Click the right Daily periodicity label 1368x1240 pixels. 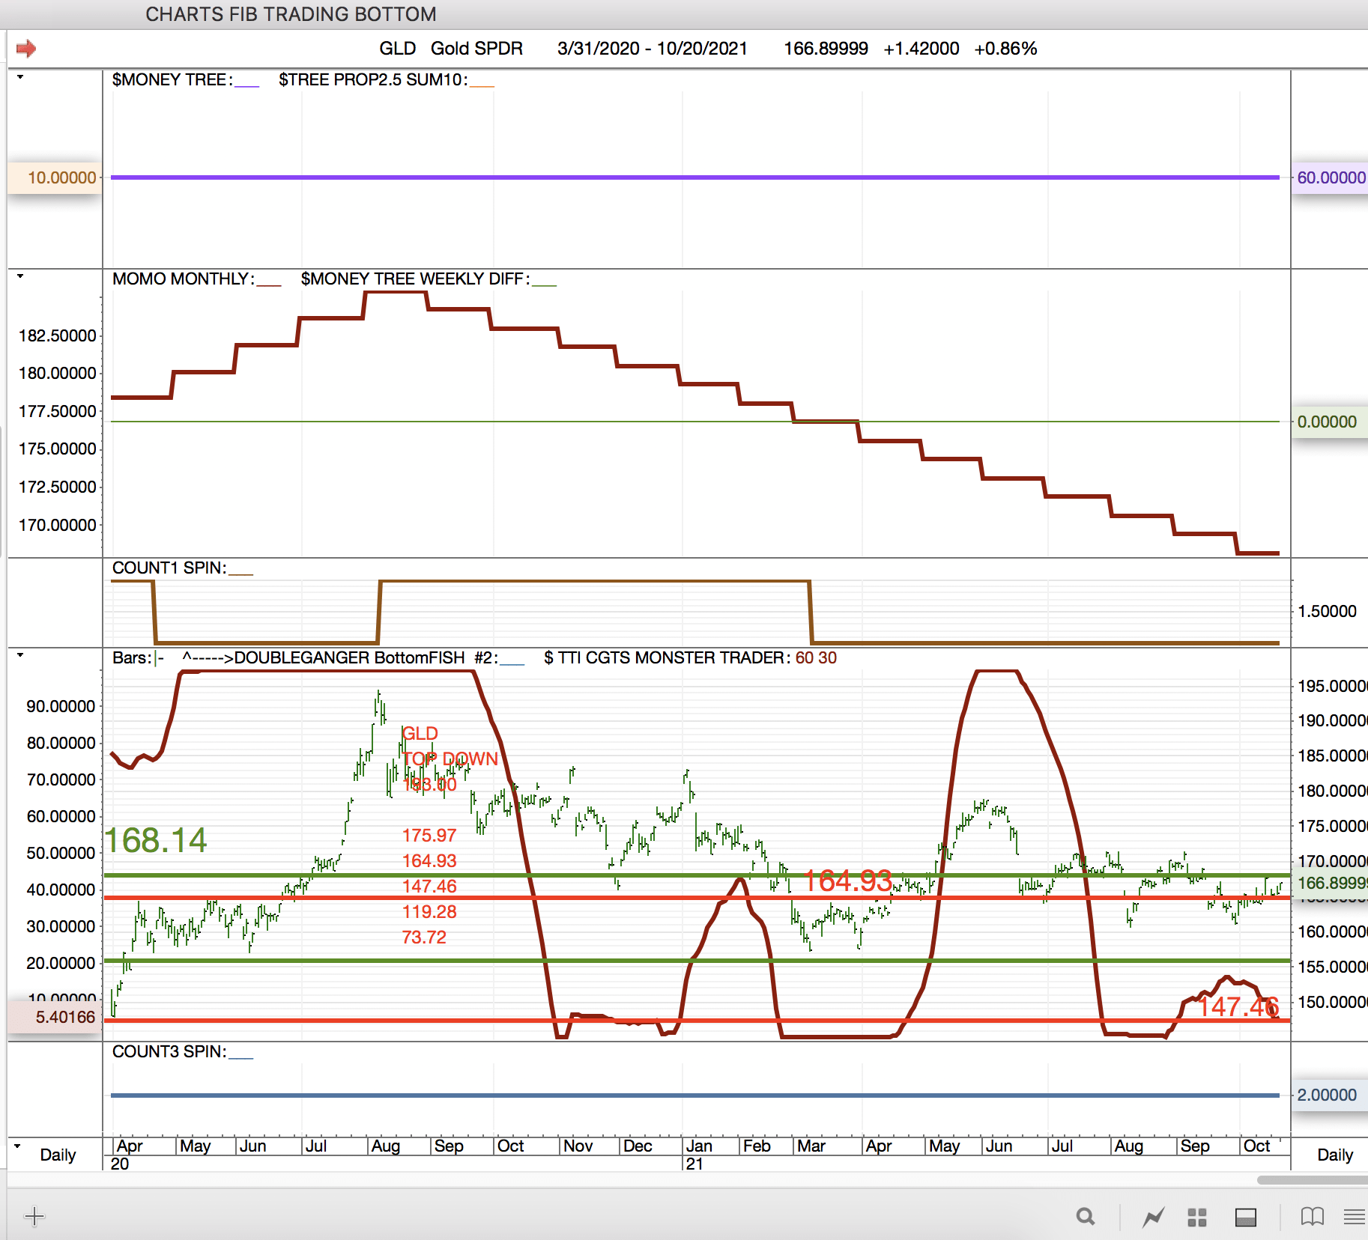pos(1335,1155)
